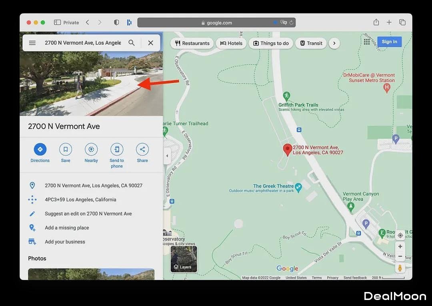Click the Sign in button
This screenshot has width=432, height=306.
pyautogui.click(x=389, y=42)
